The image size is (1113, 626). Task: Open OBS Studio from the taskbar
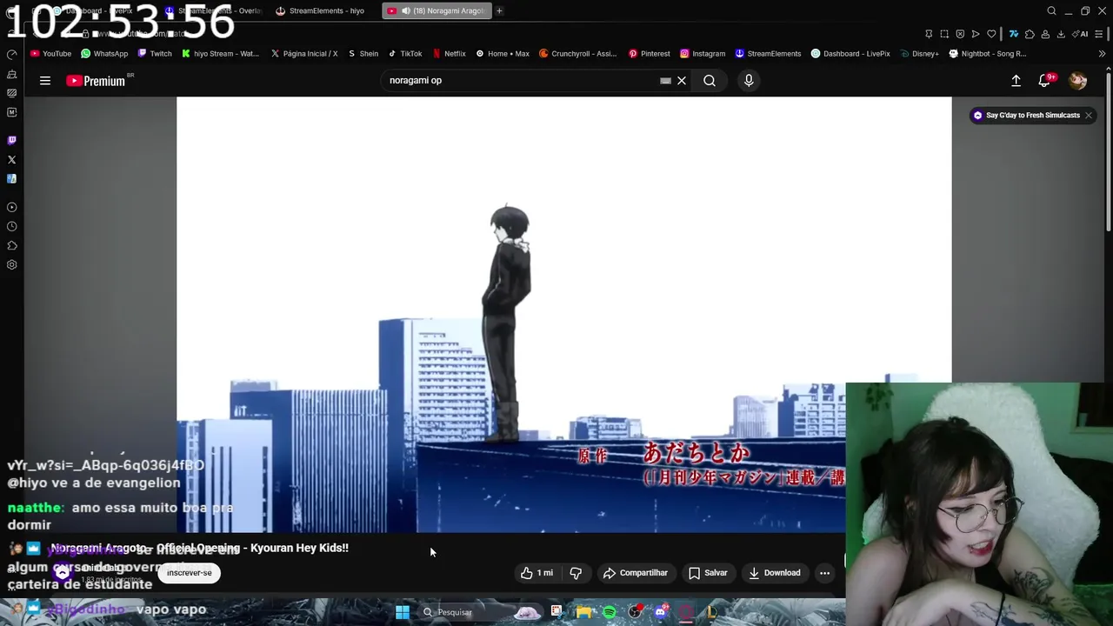(x=635, y=612)
